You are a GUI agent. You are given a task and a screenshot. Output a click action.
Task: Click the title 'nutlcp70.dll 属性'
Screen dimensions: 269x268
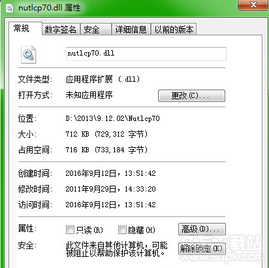(x=50, y=8)
